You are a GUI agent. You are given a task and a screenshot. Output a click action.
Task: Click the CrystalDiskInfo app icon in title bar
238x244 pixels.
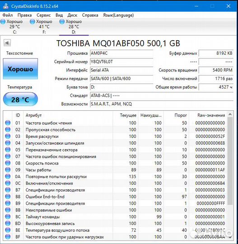(6, 6)
